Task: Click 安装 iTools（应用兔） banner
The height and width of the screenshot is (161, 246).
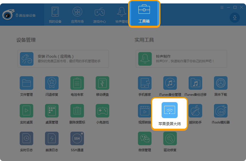Action: click(63, 59)
